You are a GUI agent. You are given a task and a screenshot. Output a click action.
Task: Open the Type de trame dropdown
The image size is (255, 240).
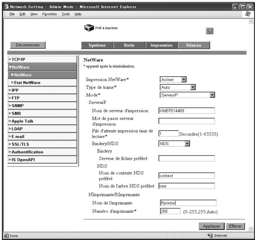tap(193, 87)
